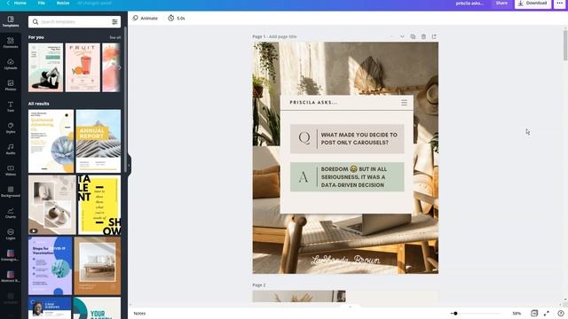Delete page 1 trash icon
568x319 pixels.
click(423, 36)
